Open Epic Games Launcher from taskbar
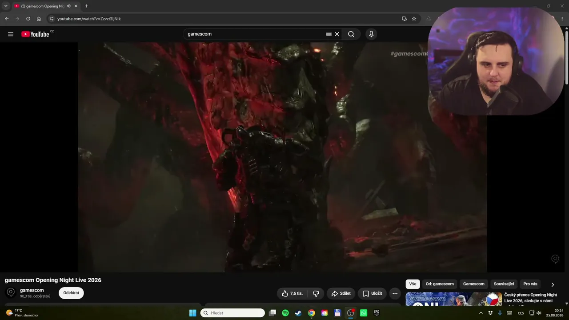 coord(377,313)
